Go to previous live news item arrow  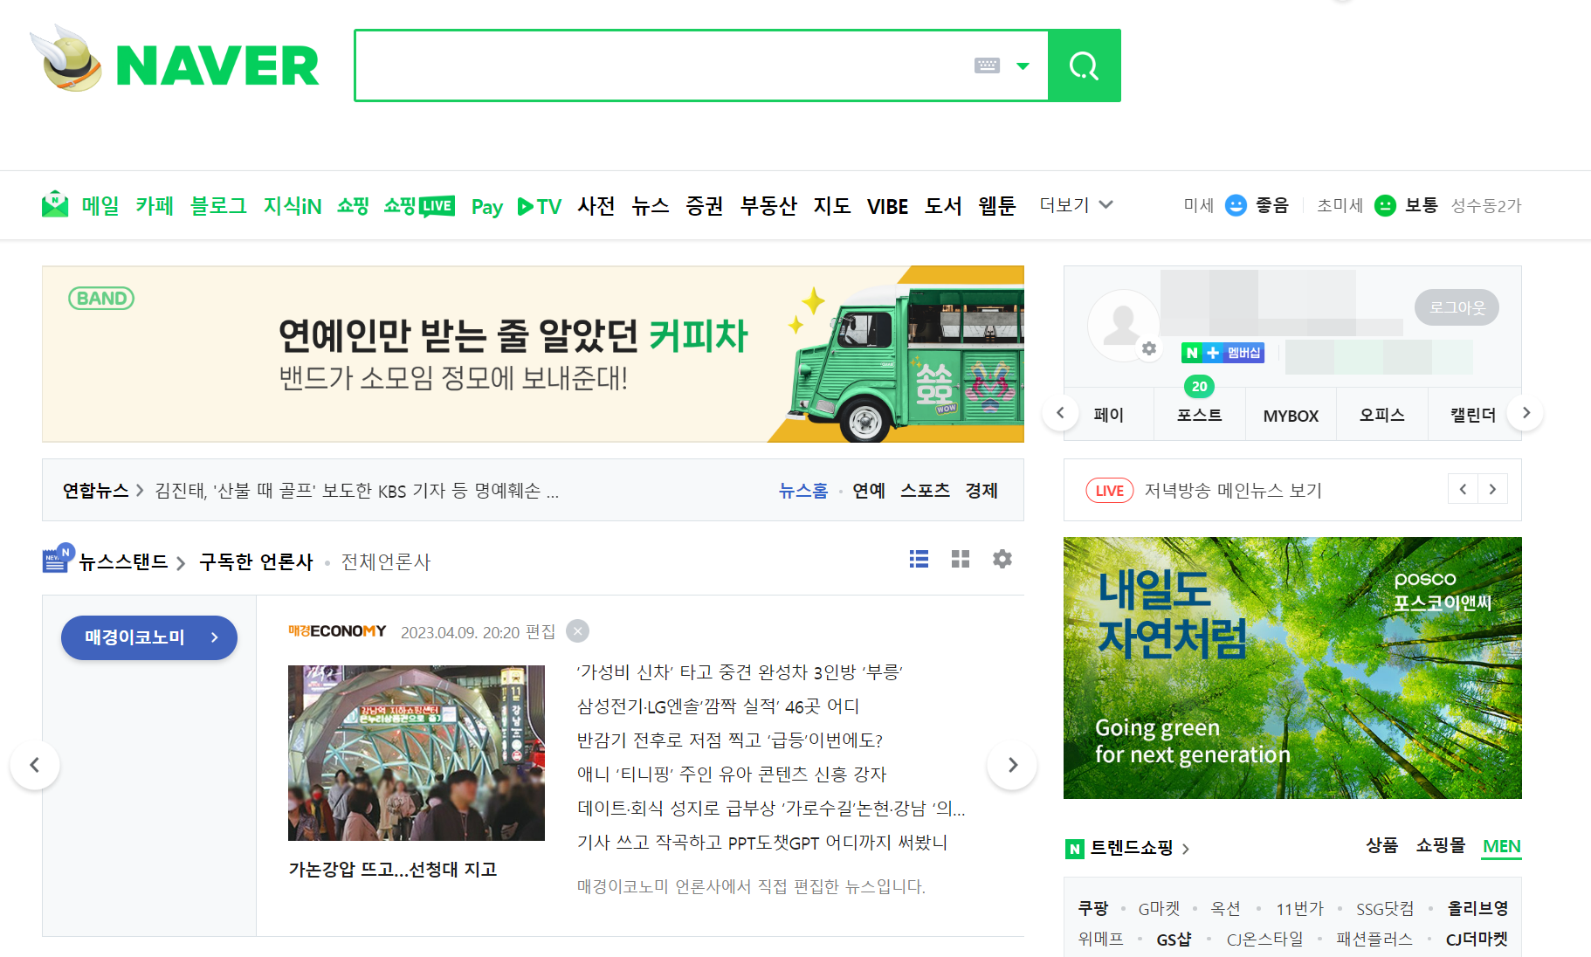pos(1463,489)
